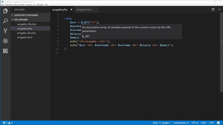Open ausgabe_db.php in the explorer
Screen dimensions: 223x125
[26, 24]
